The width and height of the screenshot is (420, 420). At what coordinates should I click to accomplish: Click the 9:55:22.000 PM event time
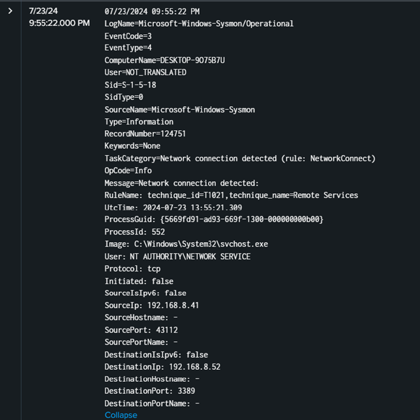[x=59, y=23]
